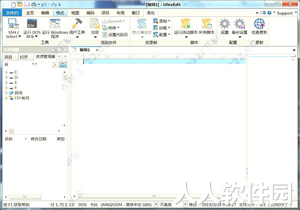Switch to the 视图 ribbon tab
This screenshot has width=300, height=210.
(x=75, y=13)
